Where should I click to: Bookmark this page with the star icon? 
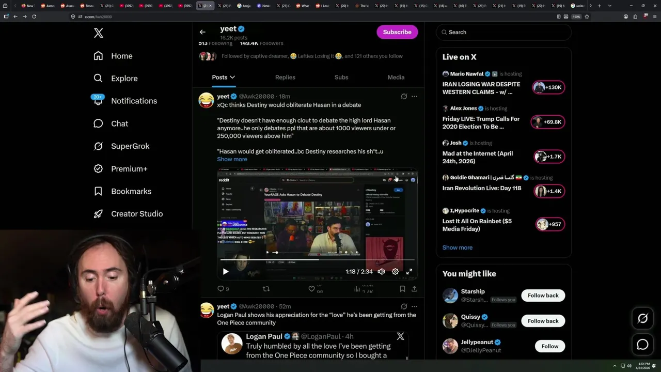tap(587, 17)
